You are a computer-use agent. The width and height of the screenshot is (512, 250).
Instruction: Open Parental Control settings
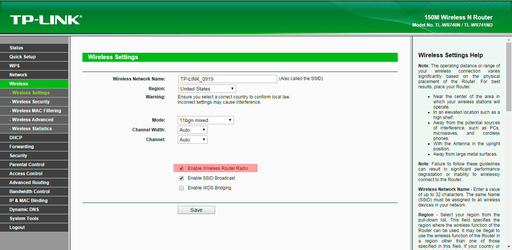coord(34,165)
